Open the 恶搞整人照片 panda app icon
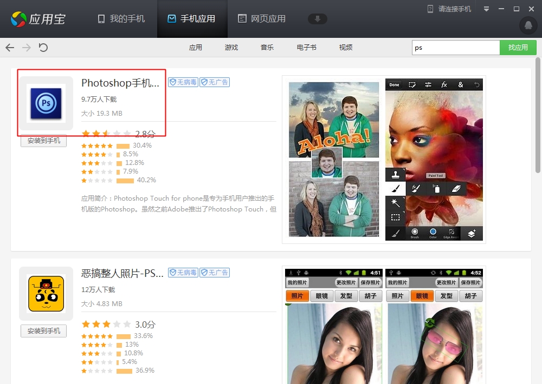 pos(46,294)
